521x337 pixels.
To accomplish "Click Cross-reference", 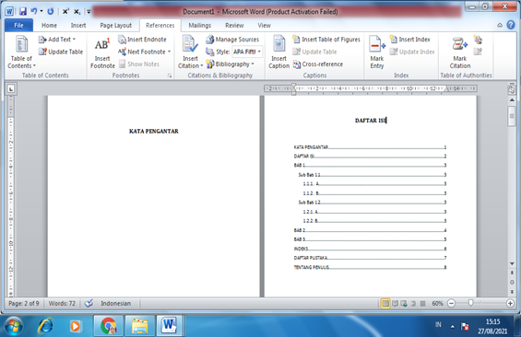I will tap(317, 64).
